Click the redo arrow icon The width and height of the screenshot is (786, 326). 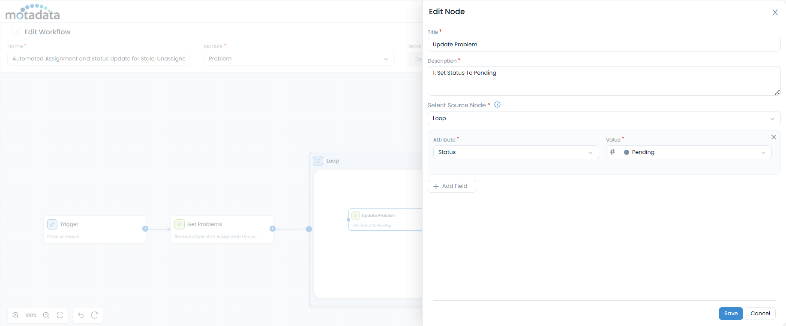(95, 315)
